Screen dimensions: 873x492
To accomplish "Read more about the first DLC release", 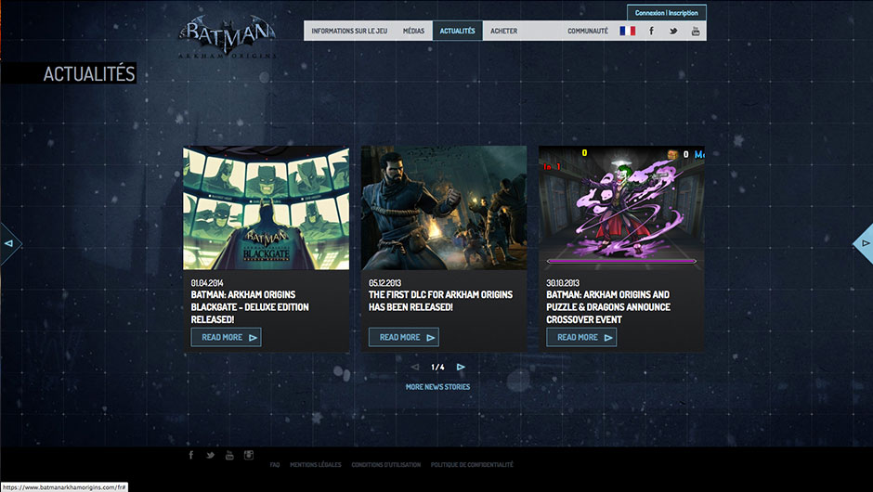I will coord(404,337).
